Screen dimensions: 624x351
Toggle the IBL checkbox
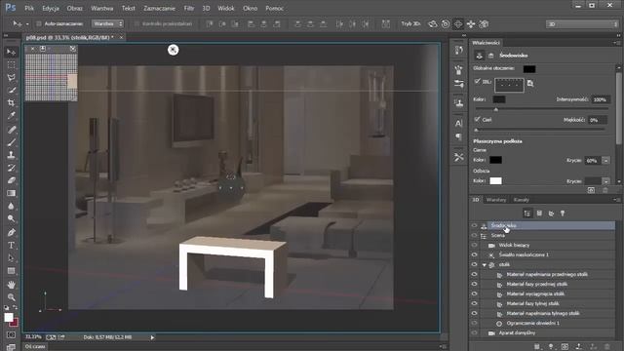pyautogui.click(x=477, y=81)
